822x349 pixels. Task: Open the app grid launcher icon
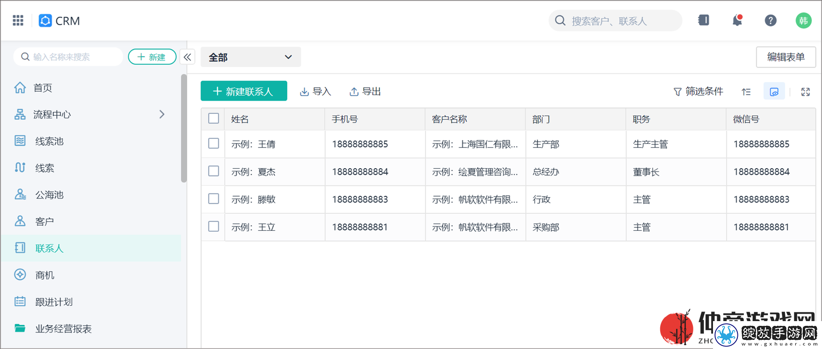(18, 21)
